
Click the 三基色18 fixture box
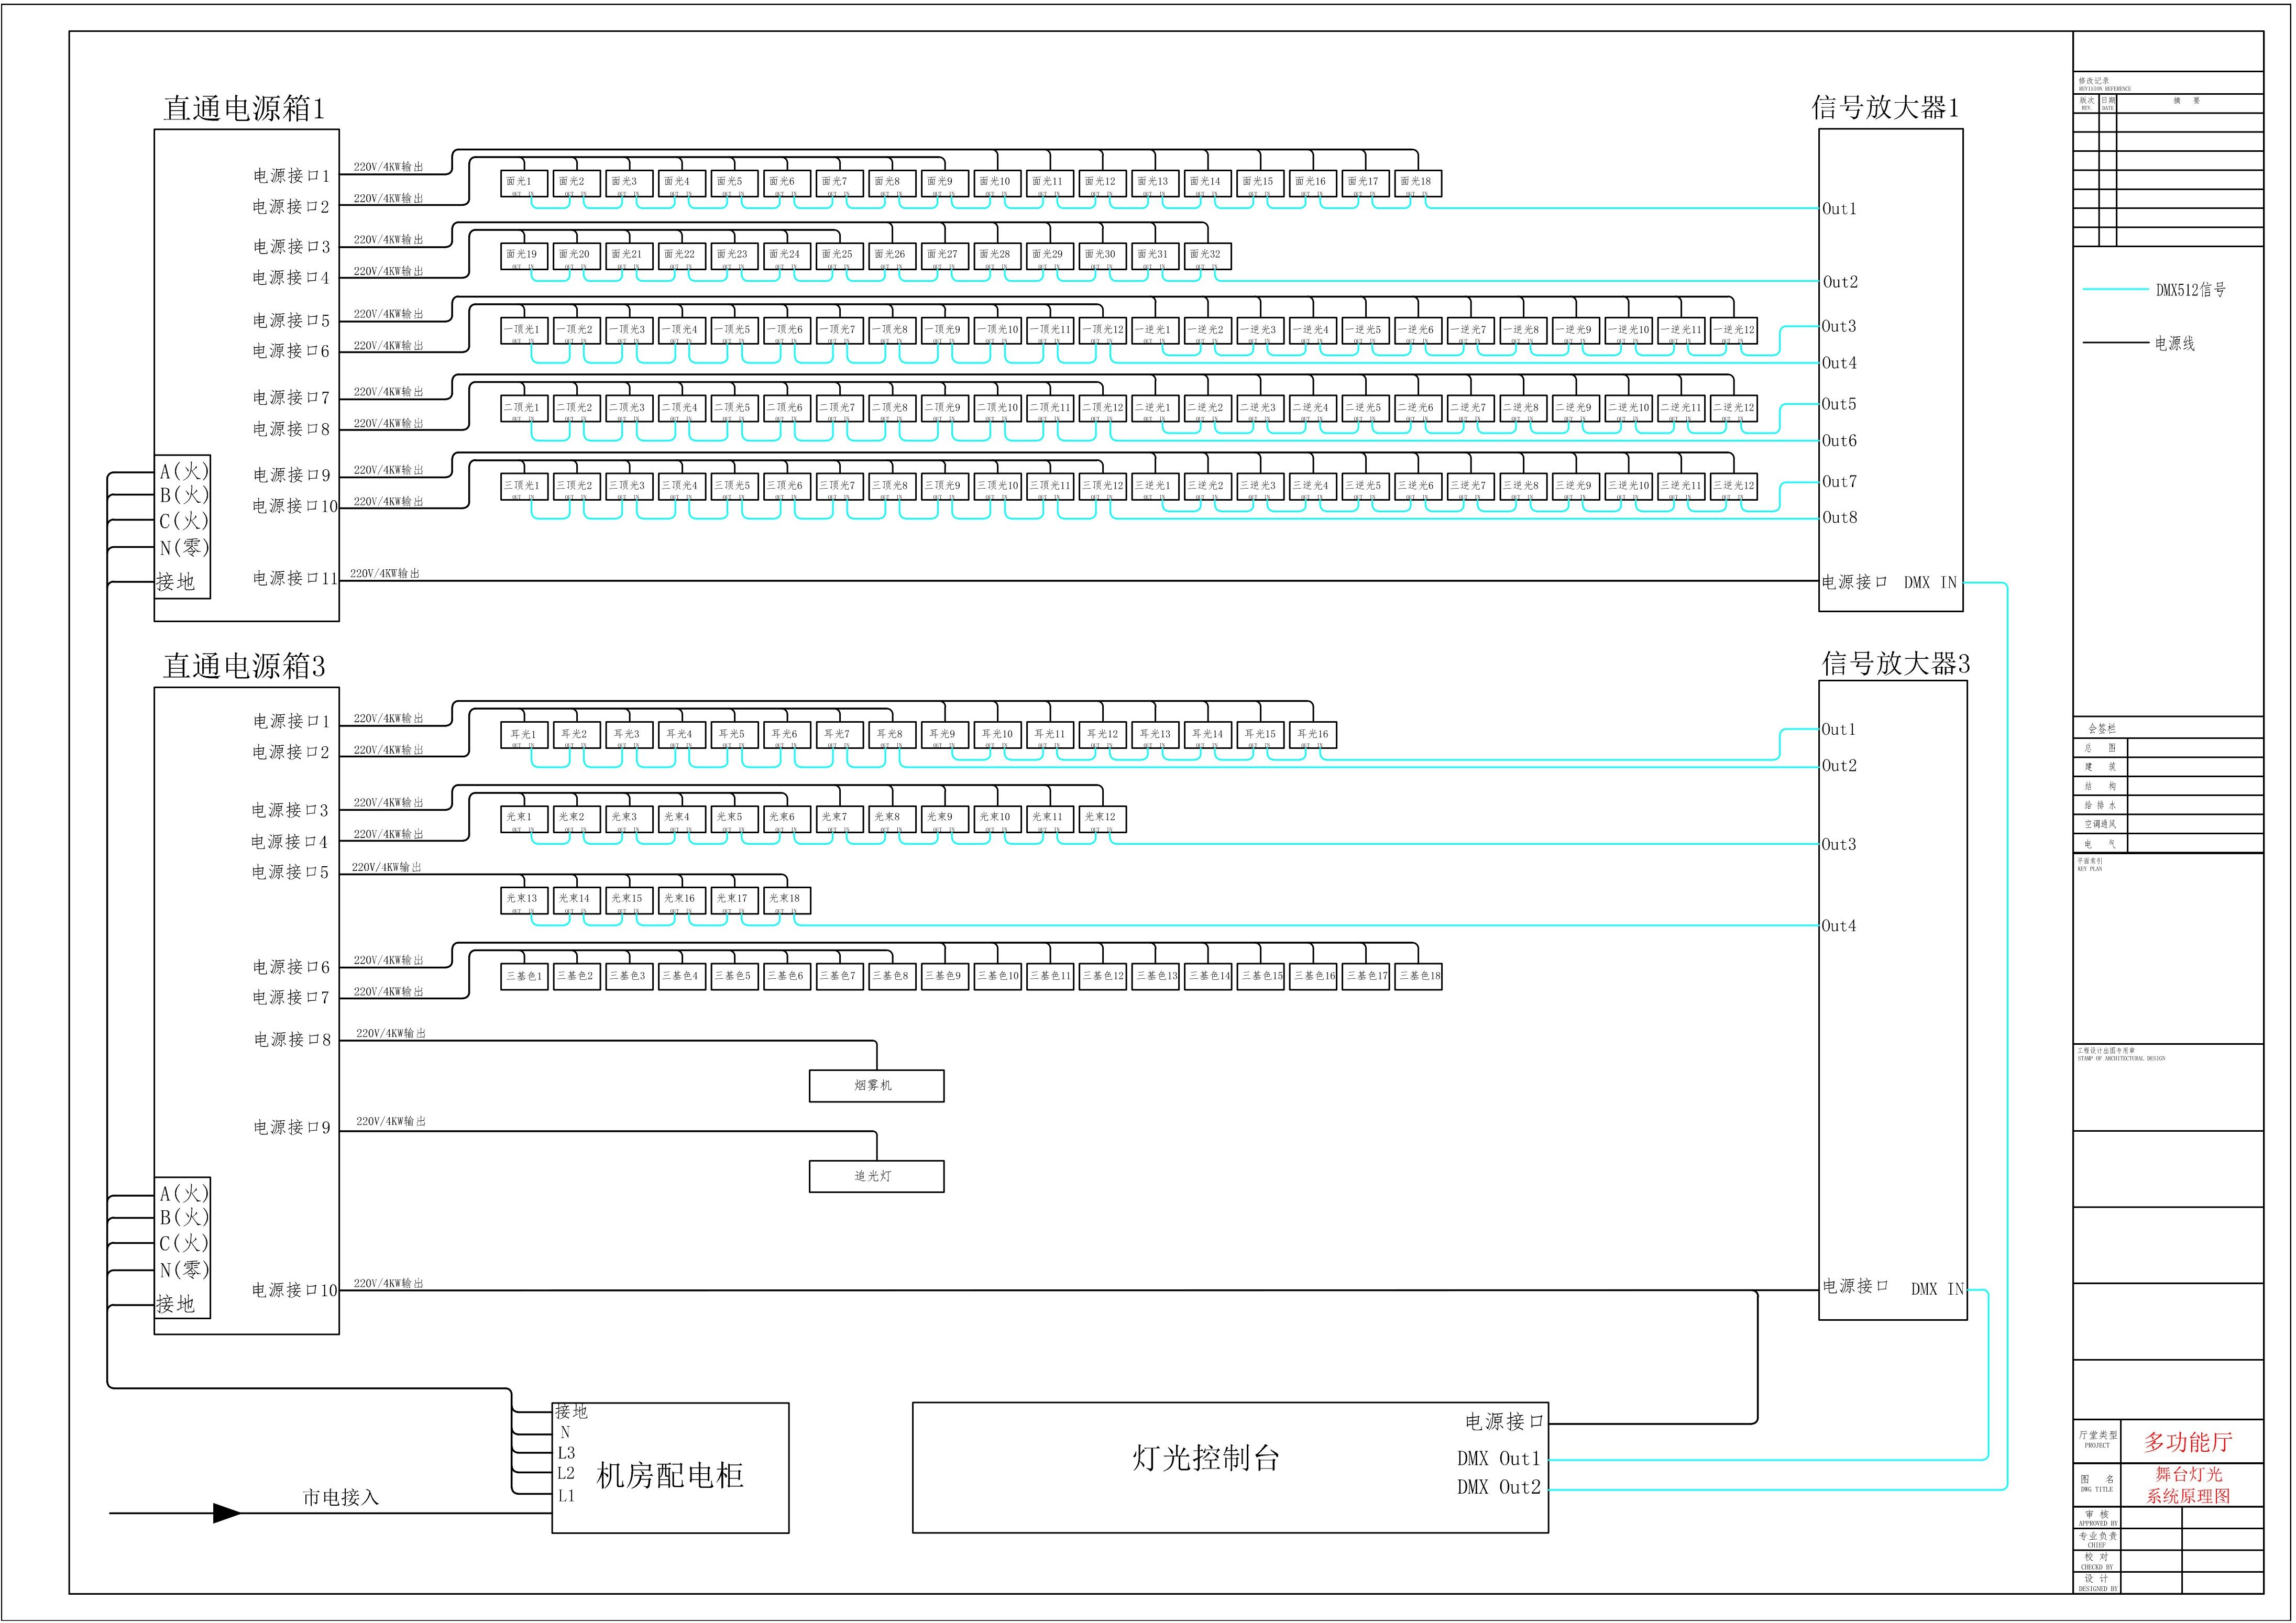point(1418,976)
